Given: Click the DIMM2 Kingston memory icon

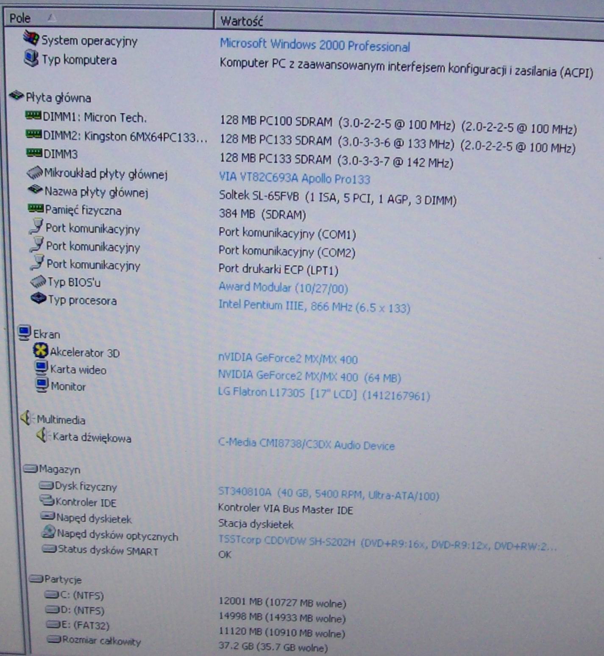Looking at the screenshot, I should click(x=34, y=134).
